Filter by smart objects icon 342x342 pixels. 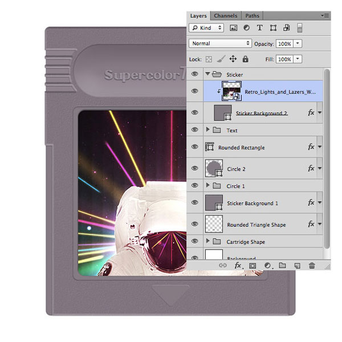pos(286,28)
